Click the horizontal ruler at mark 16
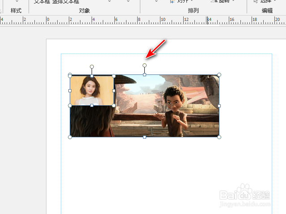 [x=232, y=19]
